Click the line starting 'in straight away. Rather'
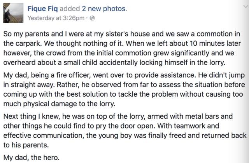The width and height of the screenshot is (249, 163). click(x=124, y=84)
